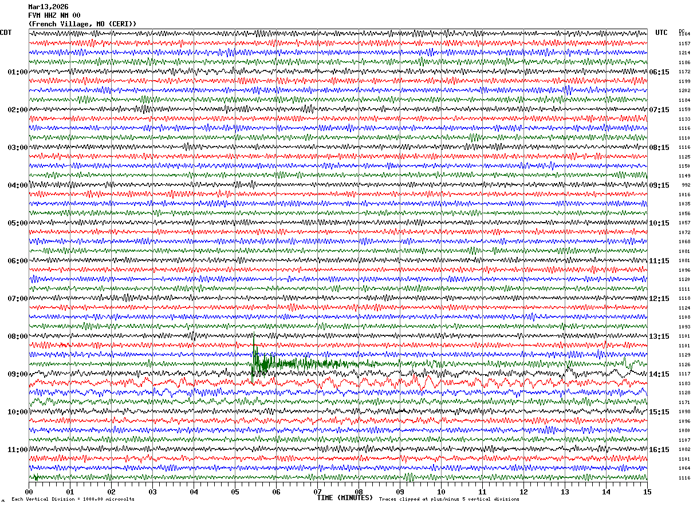
Task: Click the Each Vertical Division = 1000.00 microvolts note
Action: pyautogui.click(x=73, y=500)
